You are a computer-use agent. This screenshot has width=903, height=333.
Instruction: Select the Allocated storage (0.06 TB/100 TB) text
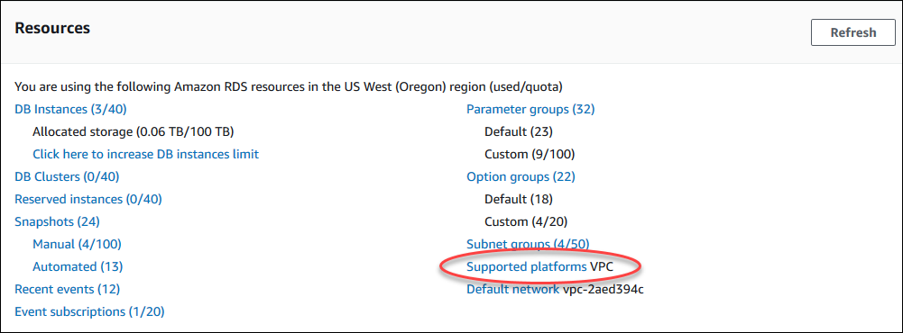click(x=133, y=131)
